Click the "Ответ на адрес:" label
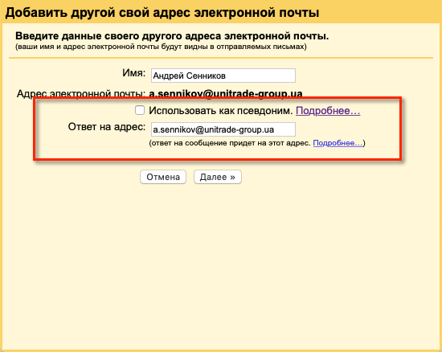Screen dimensions: 442x352 107,127
